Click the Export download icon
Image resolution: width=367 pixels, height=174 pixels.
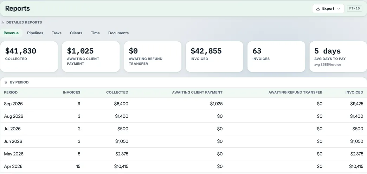tap(318, 9)
